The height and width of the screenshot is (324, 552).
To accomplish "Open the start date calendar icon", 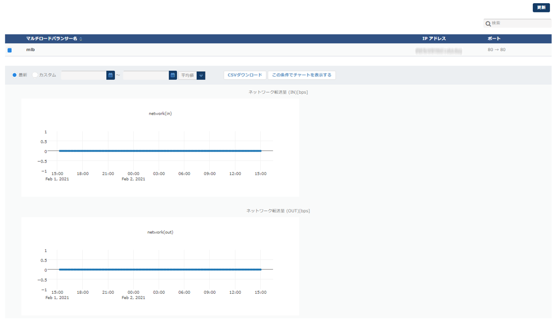I will [x=110, y=76].
